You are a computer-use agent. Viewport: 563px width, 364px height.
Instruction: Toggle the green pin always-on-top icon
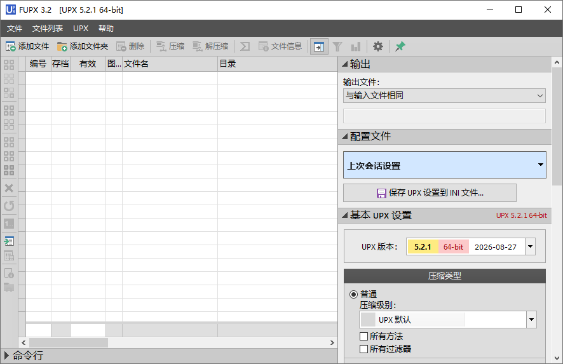(400, 46)
